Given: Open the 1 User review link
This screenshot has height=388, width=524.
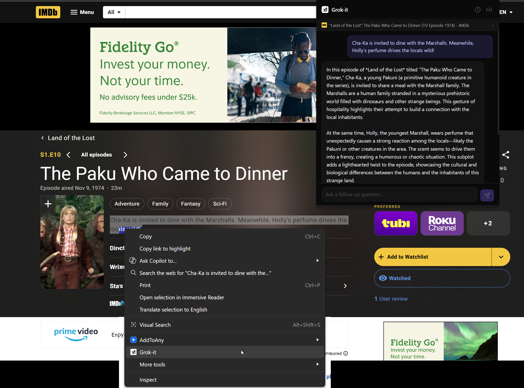Looking at the screenshot, I should (391, 299).
